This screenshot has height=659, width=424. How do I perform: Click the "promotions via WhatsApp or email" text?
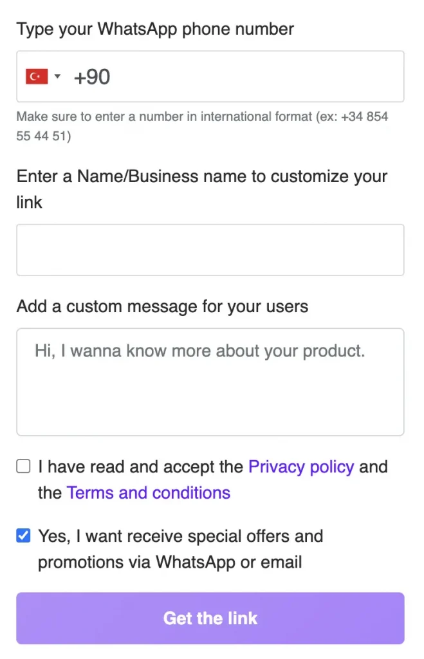tap(170, 562)
